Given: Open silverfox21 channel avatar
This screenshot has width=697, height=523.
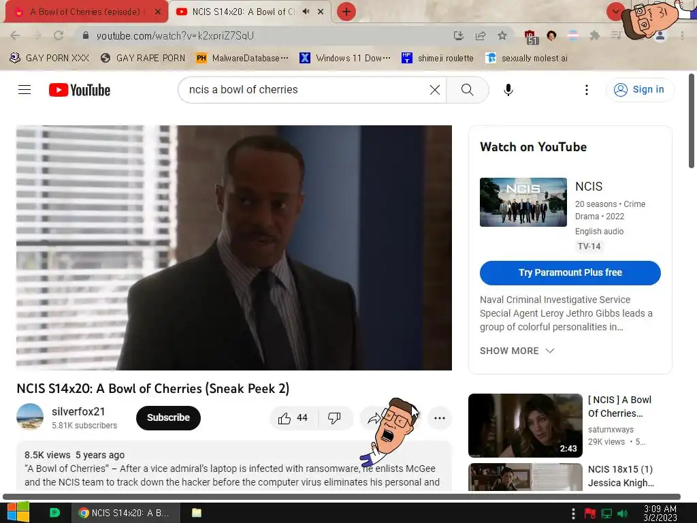Looking at the screenshot, I should click(30, 417).
